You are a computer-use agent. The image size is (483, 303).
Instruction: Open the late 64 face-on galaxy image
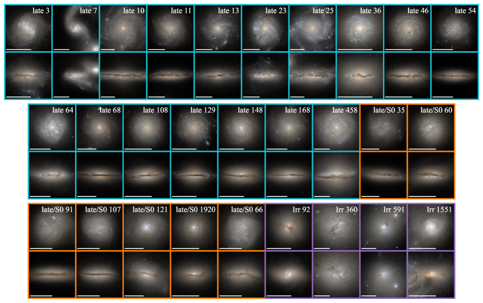point(52,127)
